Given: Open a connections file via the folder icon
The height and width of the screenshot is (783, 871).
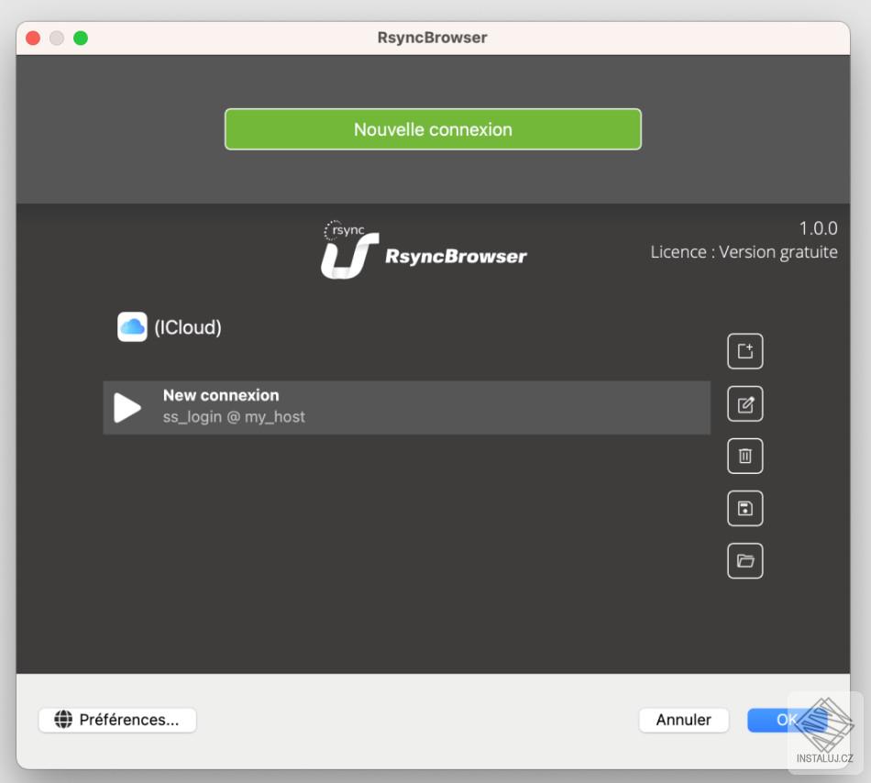Looking at the screenshot, I should pyautogui.click(x=744, y=560).
